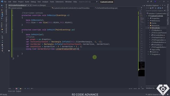
Task: Open the Debug menu
Action: (33, 2)
